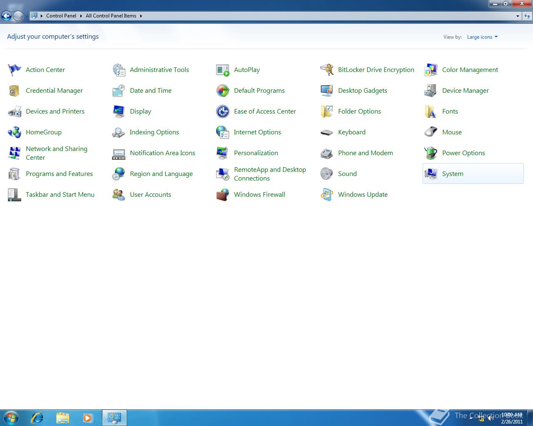Open the User Accounts text link
The image size is (533, 426).
tap(150, 195)
